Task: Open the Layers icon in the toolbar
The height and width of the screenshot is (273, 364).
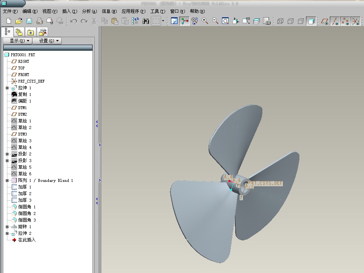Action: (x=256, y=21)
